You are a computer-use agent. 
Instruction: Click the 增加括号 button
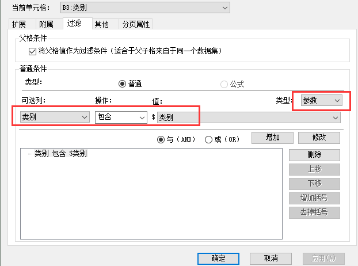pyautogui.click(x=314, y=198)
